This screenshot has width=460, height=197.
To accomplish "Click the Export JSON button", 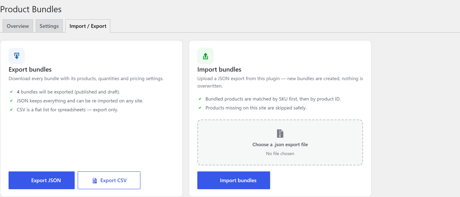I will click(42, 180).
